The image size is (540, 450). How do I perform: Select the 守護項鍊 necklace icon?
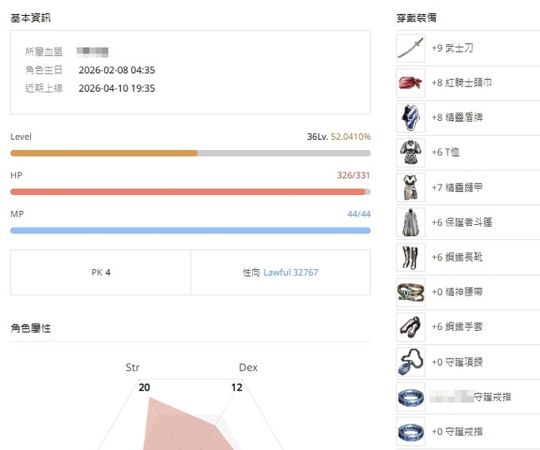[411, 362]
